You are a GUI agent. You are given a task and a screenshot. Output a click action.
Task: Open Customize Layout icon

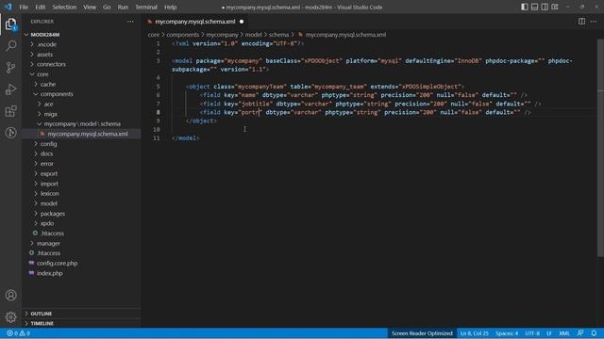pyautogui.click(x=555, y=7)
